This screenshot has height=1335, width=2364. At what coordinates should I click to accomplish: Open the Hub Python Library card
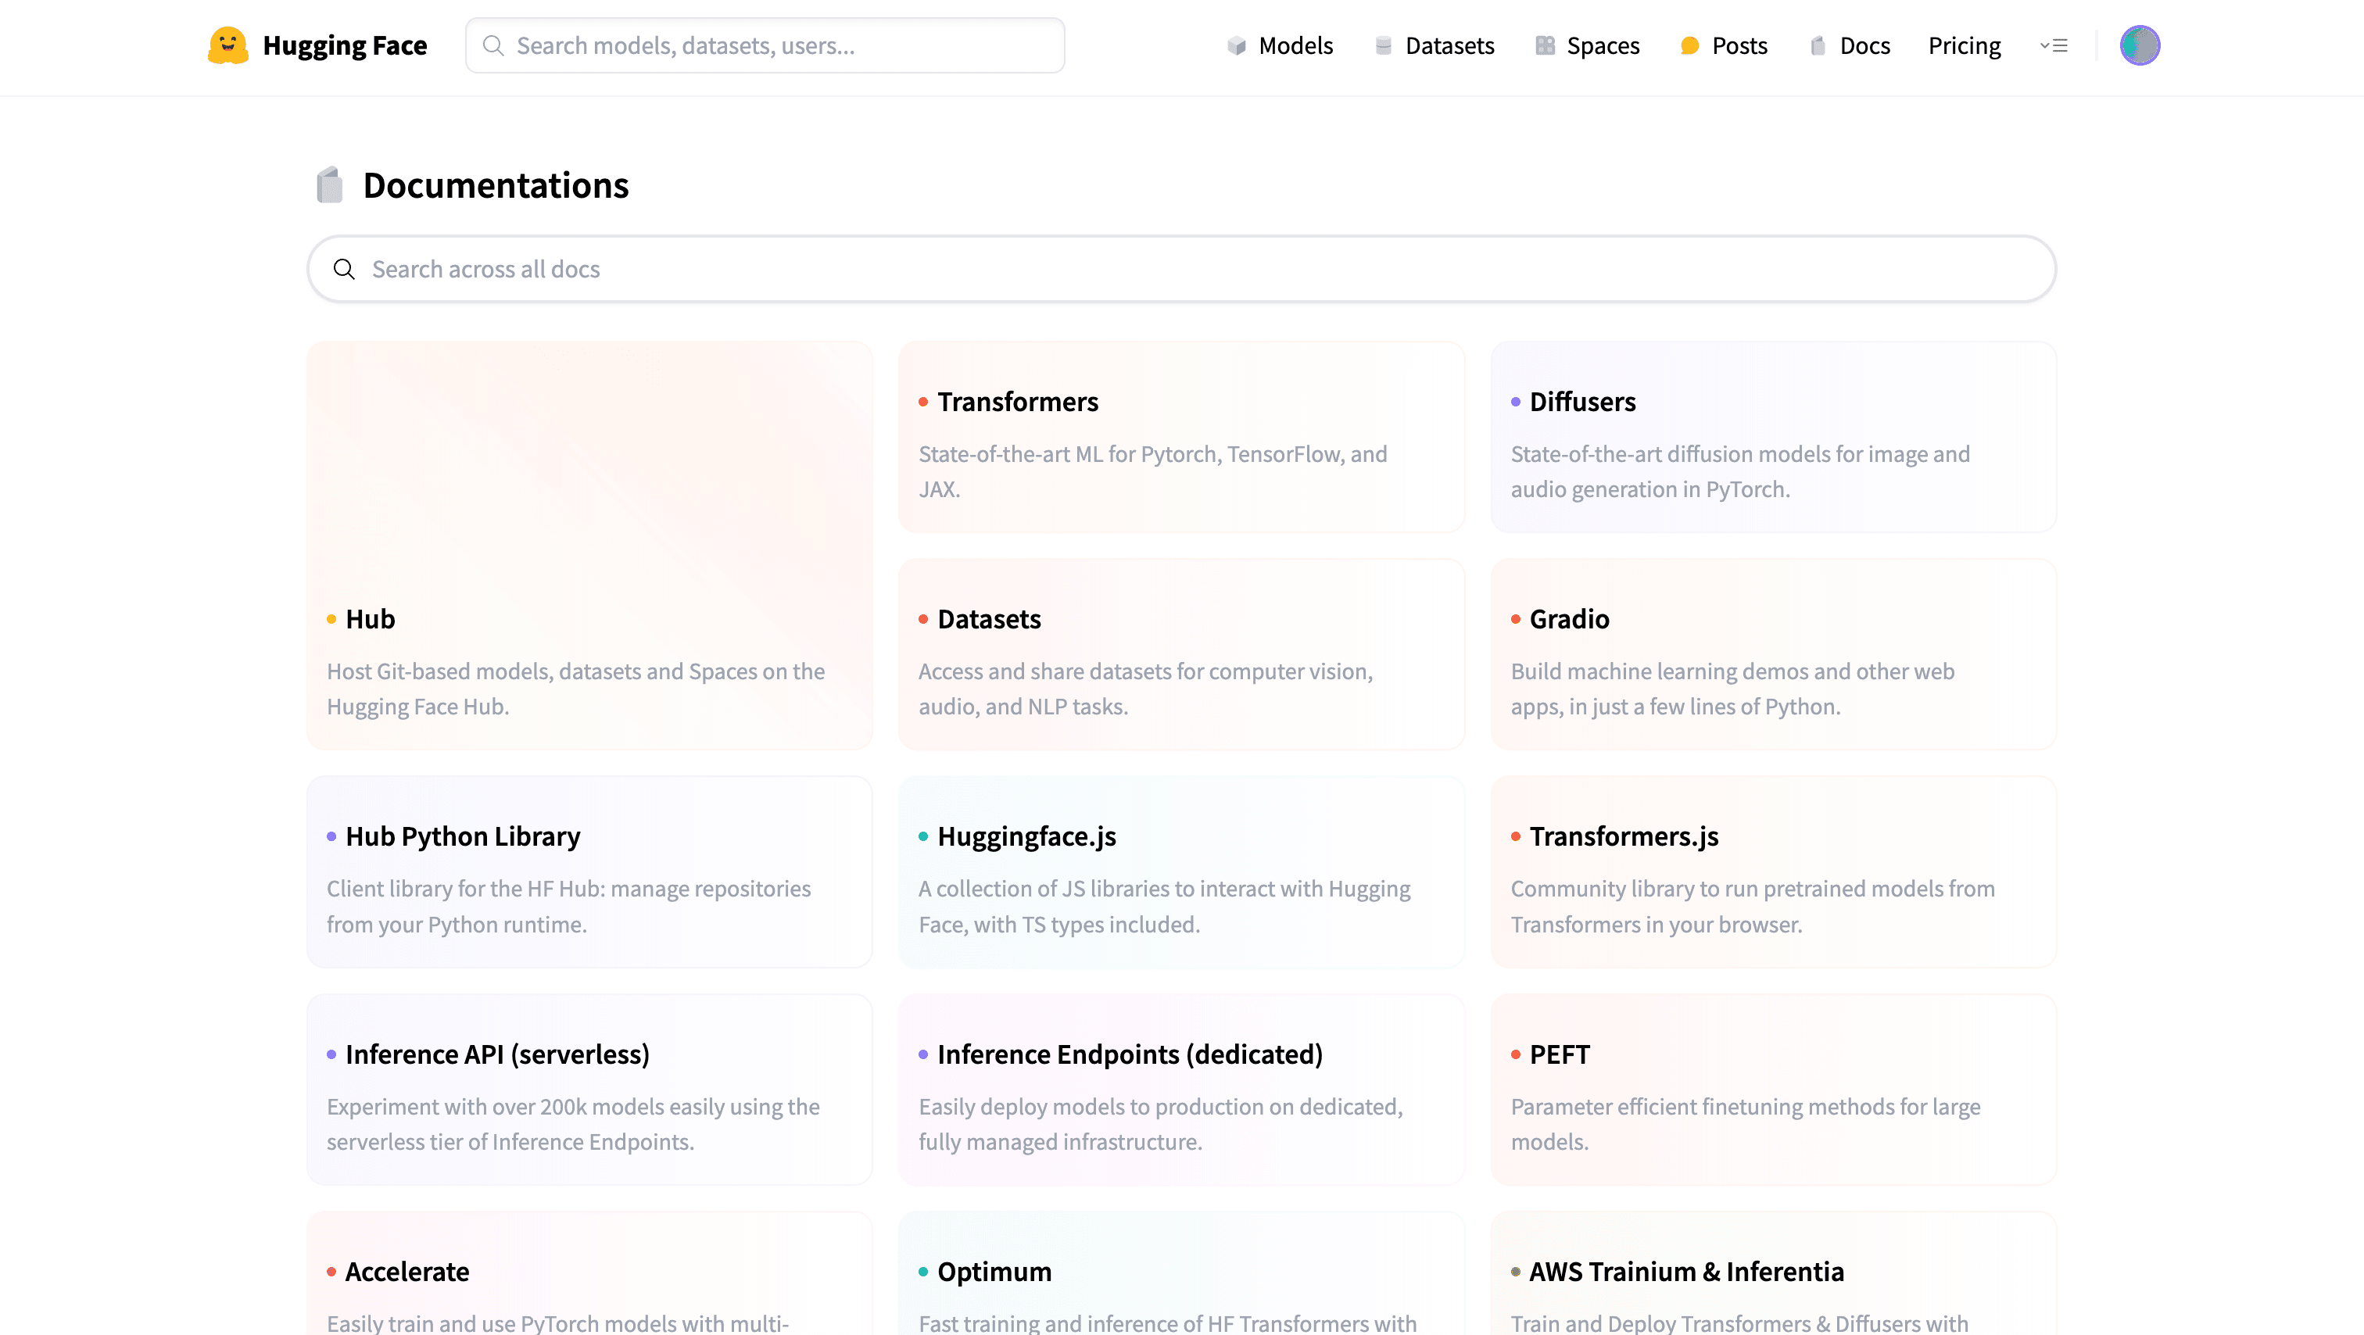click(x=589, y=872)
